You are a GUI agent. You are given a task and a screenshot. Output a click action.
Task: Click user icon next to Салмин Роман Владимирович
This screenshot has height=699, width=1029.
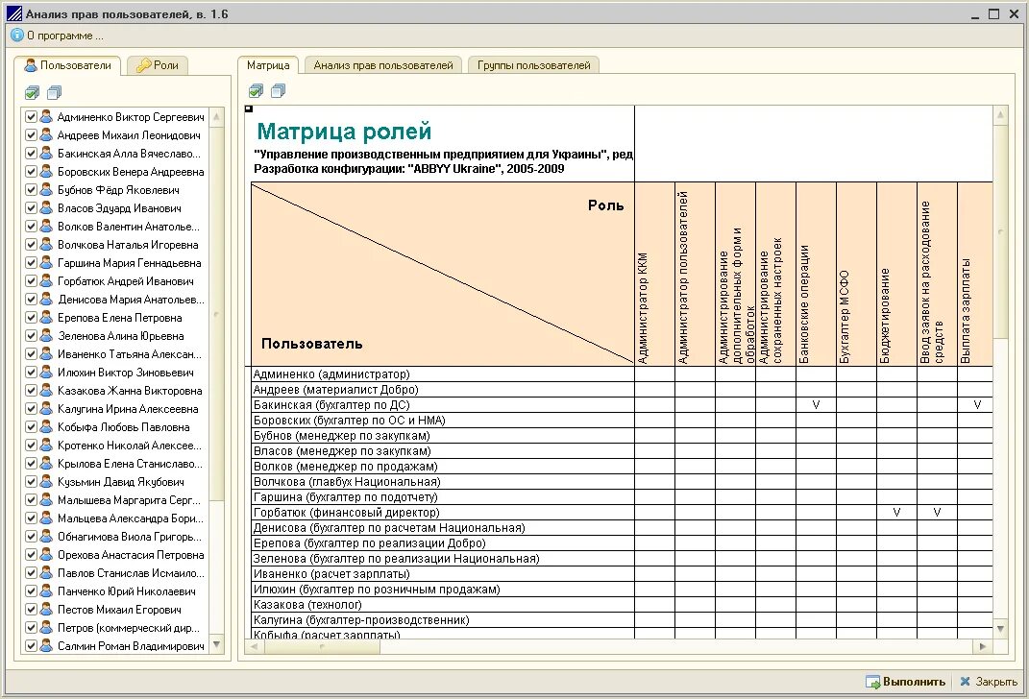(46, 645)
